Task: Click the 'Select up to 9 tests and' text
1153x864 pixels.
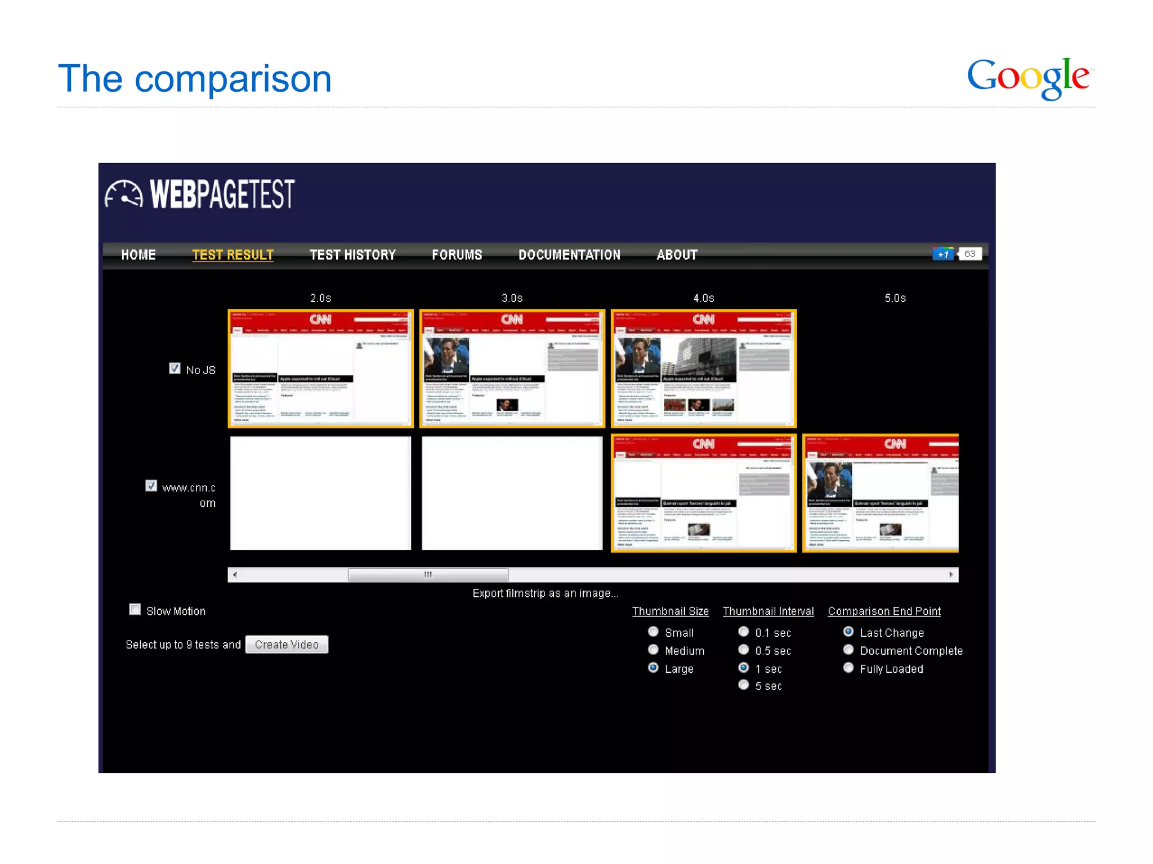Action: click(184, 645)
